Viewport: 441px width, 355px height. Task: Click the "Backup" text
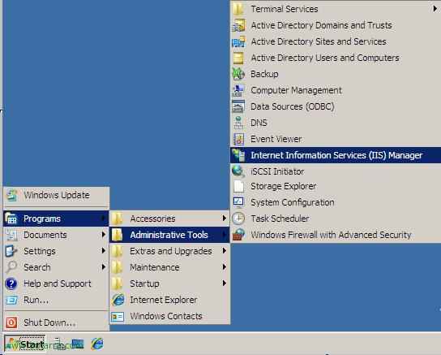(264, 75)
